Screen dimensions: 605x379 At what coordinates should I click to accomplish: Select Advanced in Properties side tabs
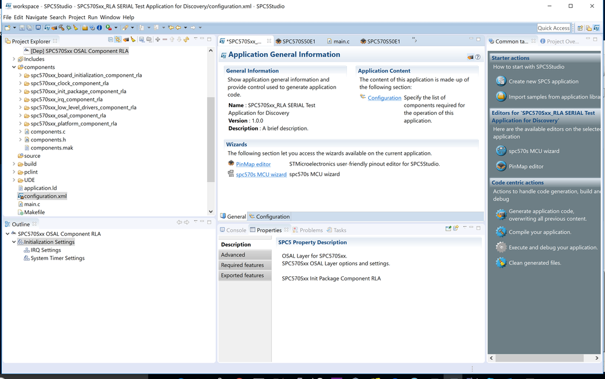pyautogui.click(x=245, y=254)
